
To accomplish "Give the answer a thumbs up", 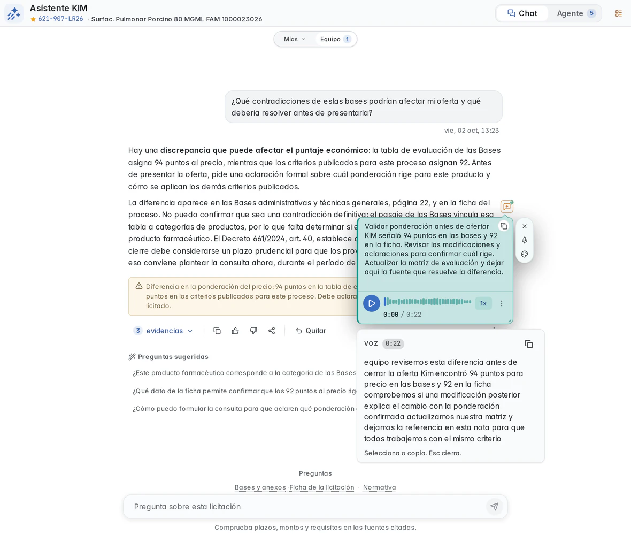I will 235,331.
